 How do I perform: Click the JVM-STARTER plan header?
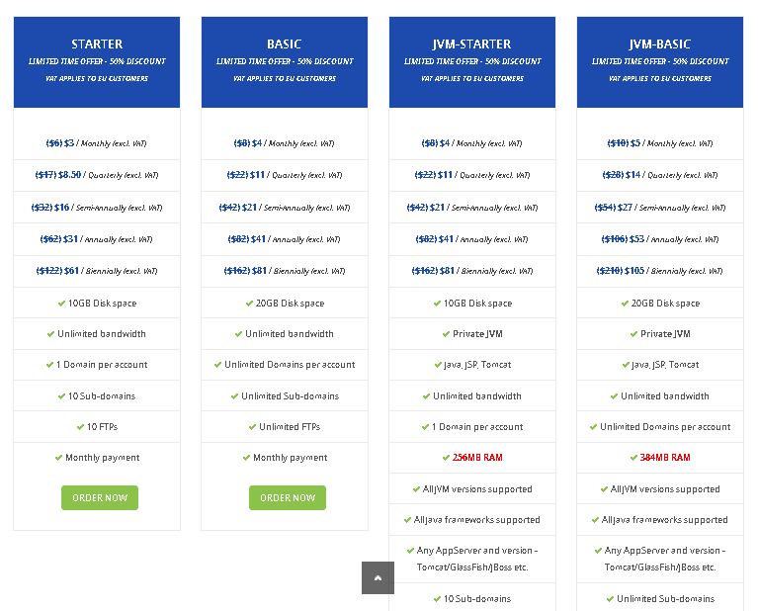[472, 62]
